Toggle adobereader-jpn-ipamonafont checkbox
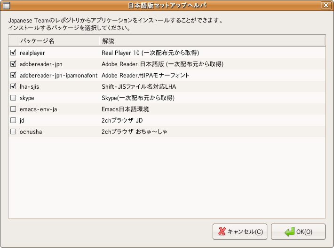This screenshot has width=334, height=248. click(13, 75)
